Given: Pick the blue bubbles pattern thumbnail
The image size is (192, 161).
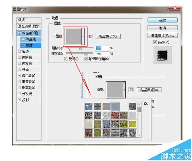Looking at the screenshot, I should [x=89, y=106].
